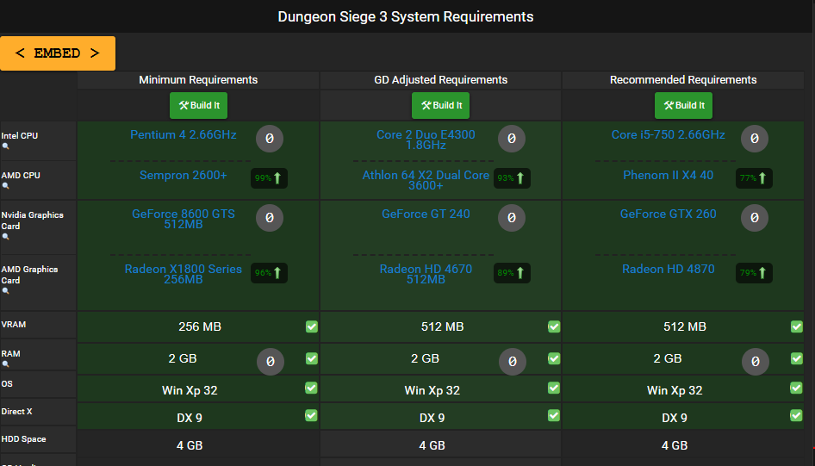815x466 pixels.
Task: Click the 0 badge beside GeForce GT 240
Action: pyautogui.click(x=512, y=218)
